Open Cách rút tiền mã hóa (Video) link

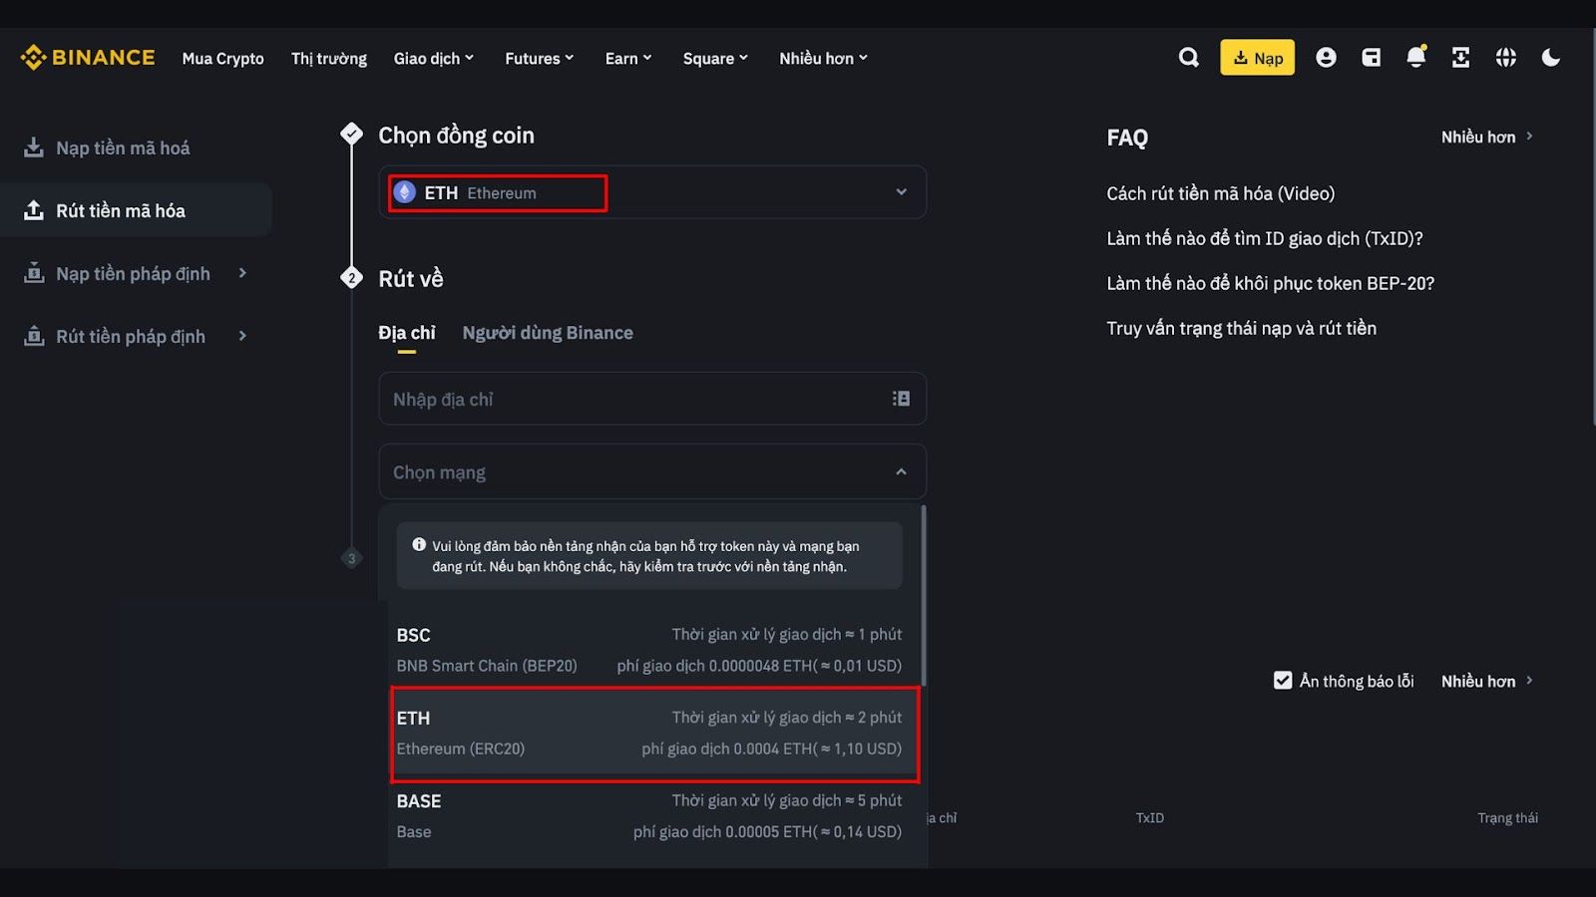click(1220, 193)
